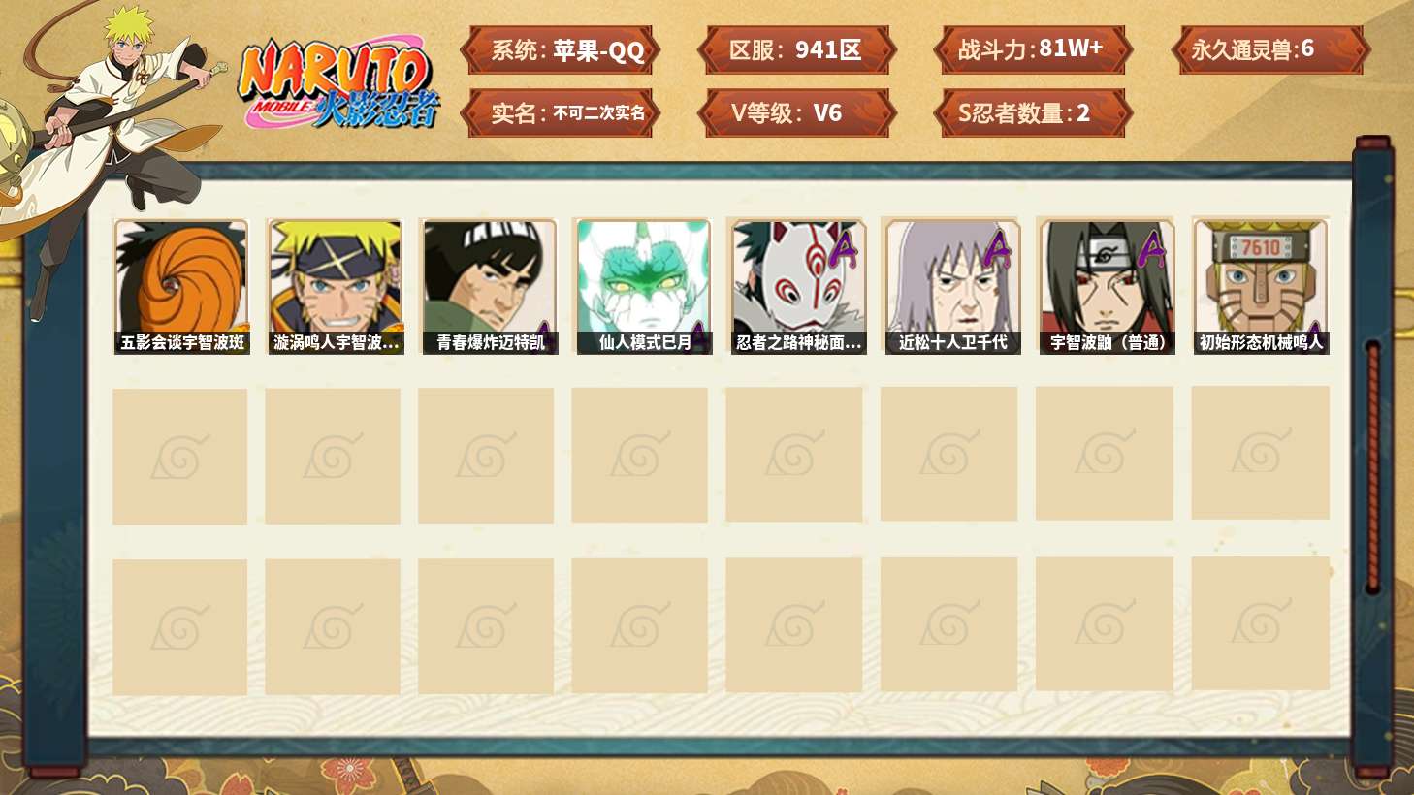Screen dimensions: 1414x795
Task: Choose the 青春爆炸迈特凯 ninja portrait
Action: tap(490, 287)
